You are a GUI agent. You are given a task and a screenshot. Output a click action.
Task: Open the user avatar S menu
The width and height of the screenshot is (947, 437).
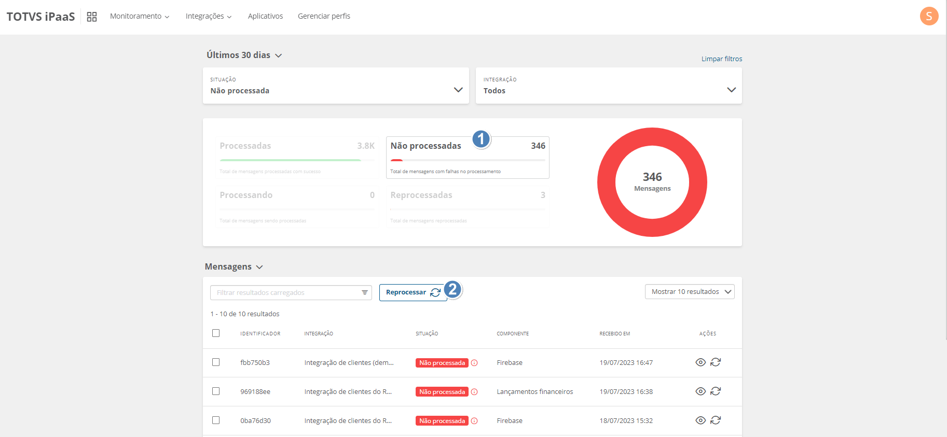pyautogui.click(x=929, y=16)
